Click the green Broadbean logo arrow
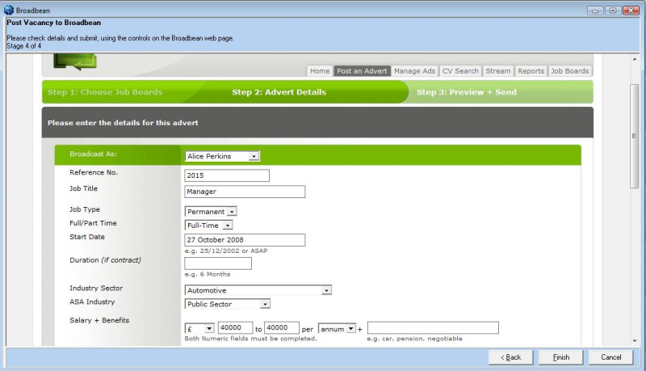 [x=75, y=61]
